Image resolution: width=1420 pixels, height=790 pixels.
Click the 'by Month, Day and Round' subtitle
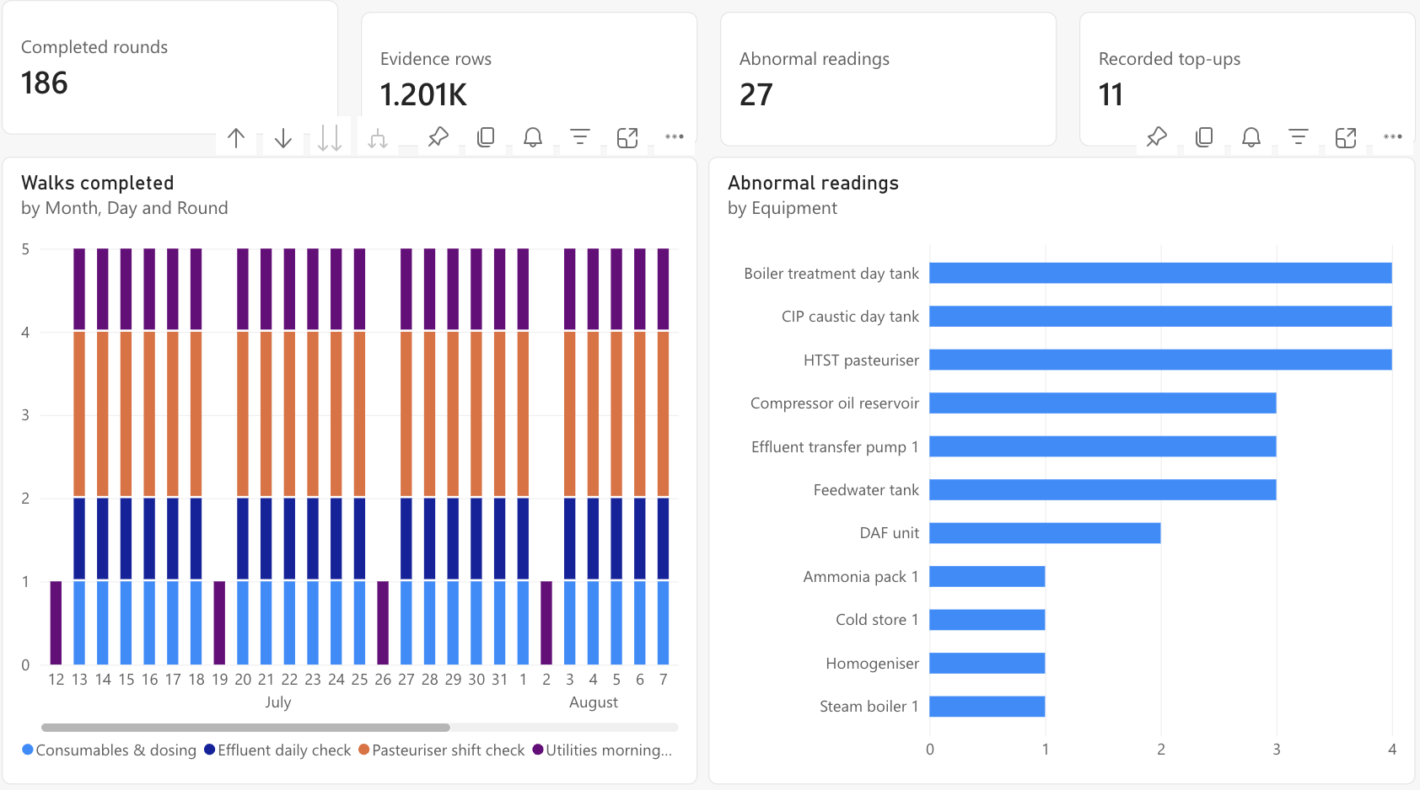click(125, 208)
